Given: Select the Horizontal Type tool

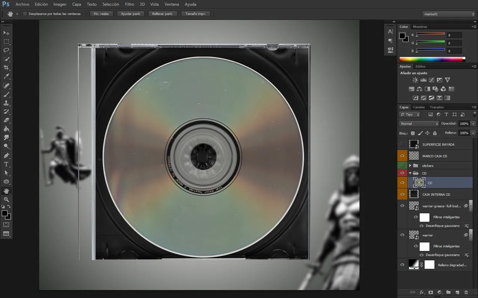Looking at the screenshot, I should pos(6,164).
